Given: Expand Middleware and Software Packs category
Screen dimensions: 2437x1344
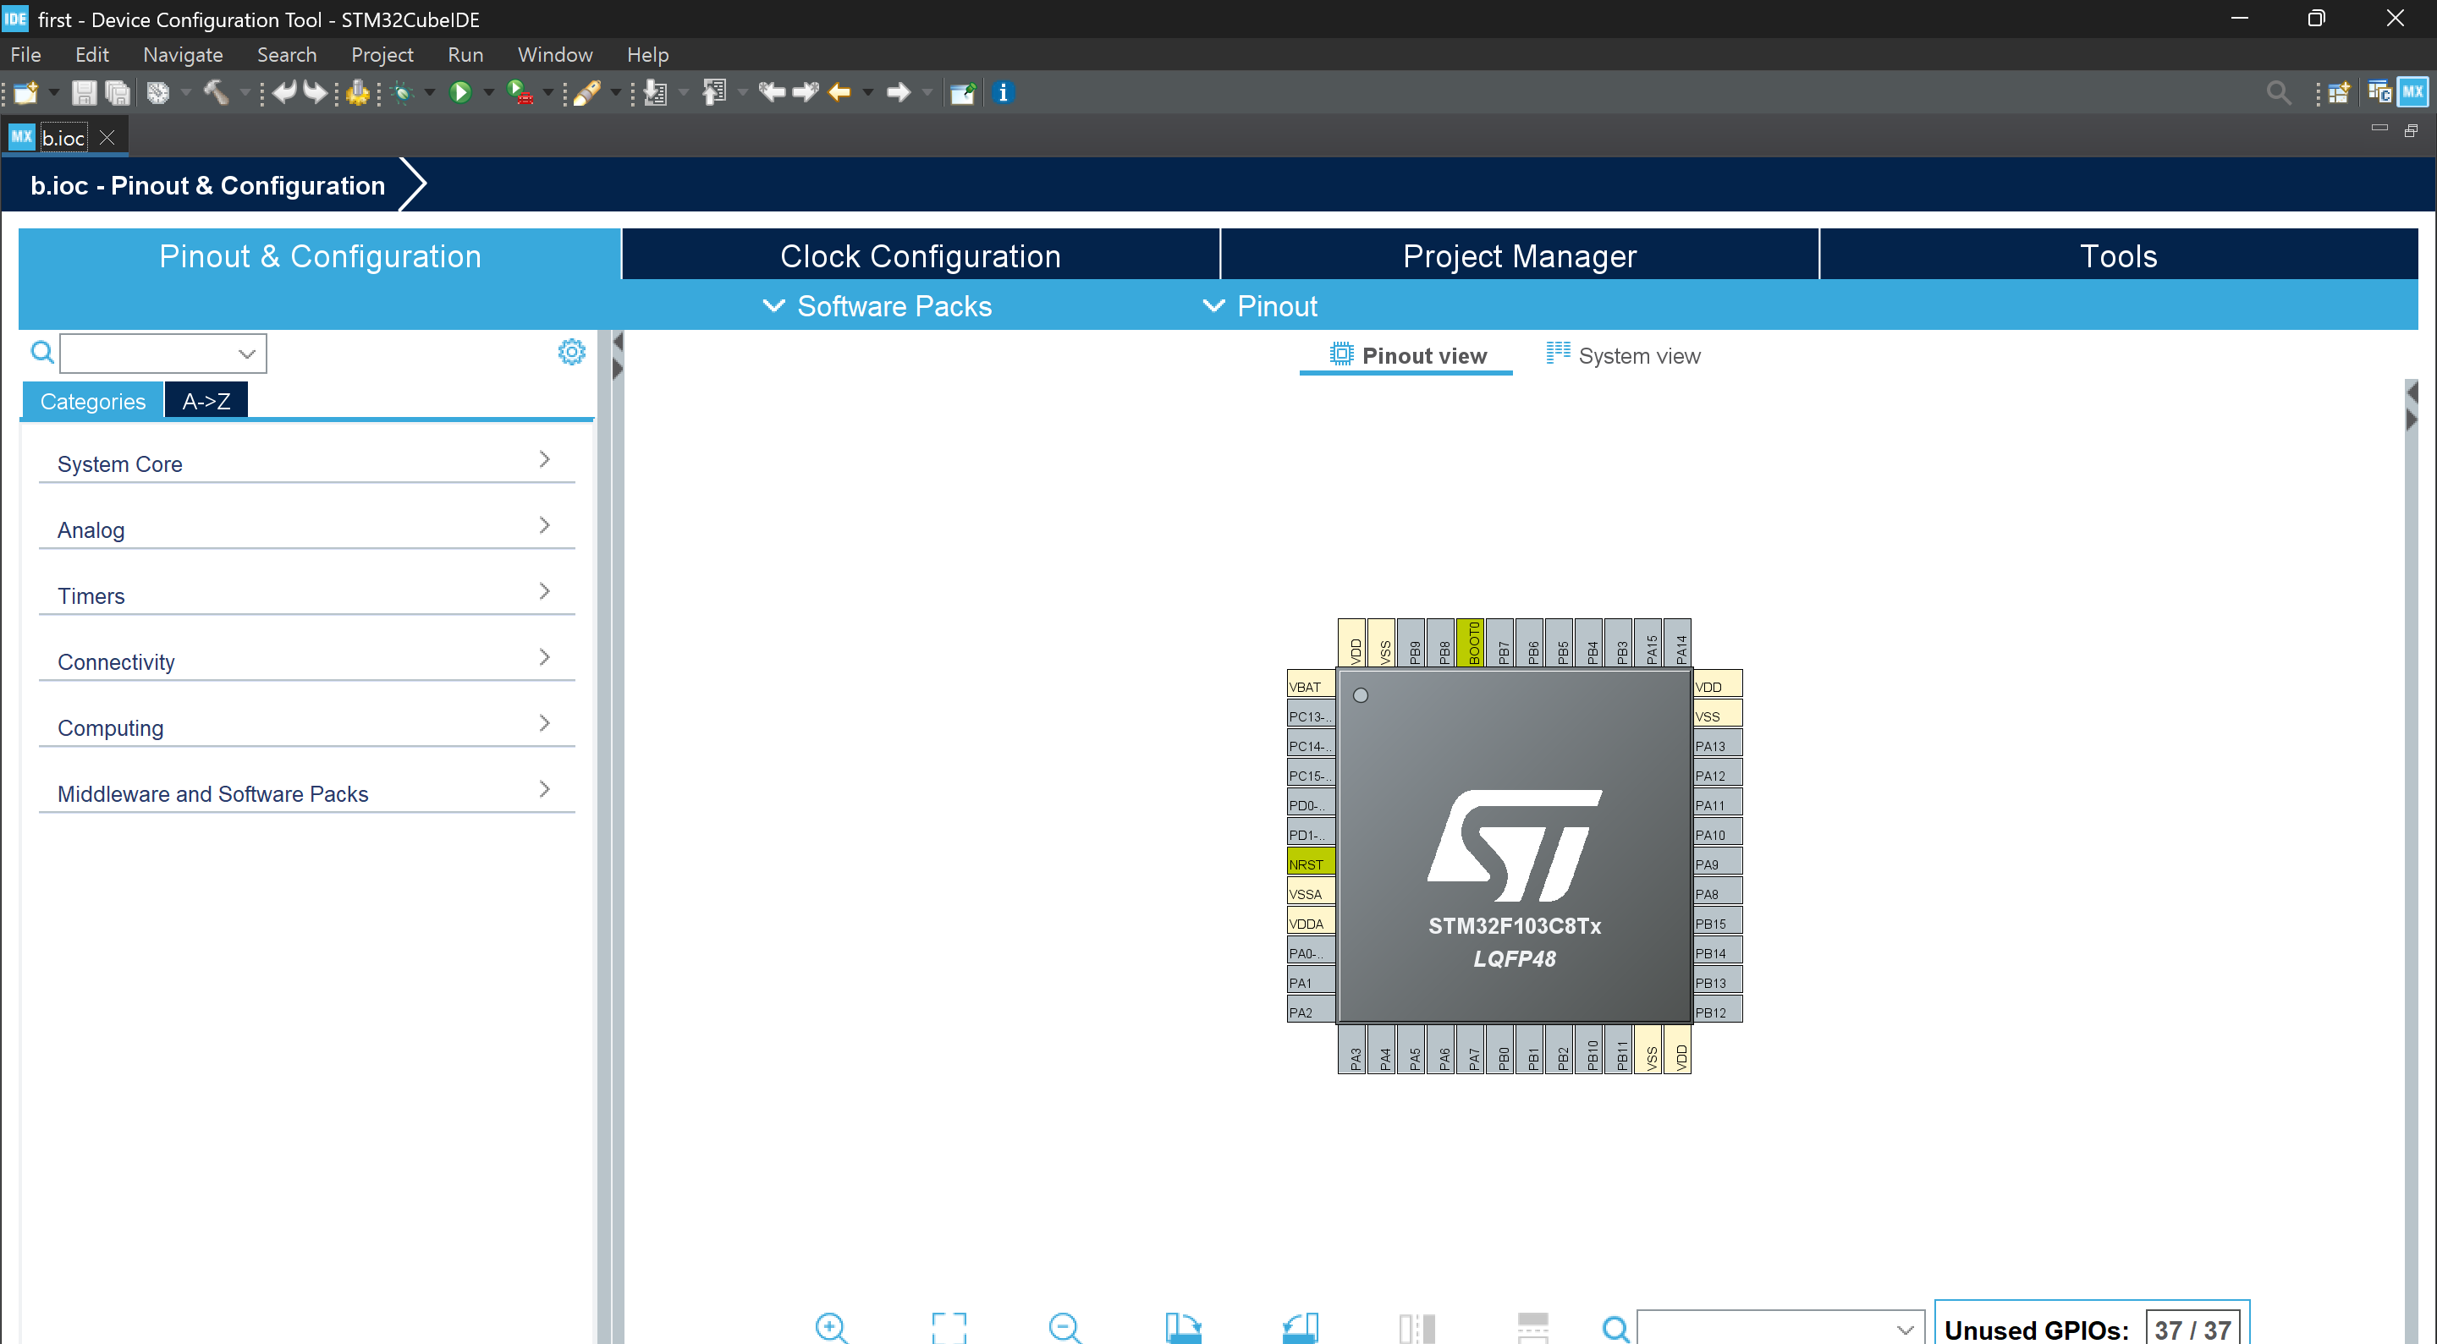Looking at the screenshot, I should (306, 793).
